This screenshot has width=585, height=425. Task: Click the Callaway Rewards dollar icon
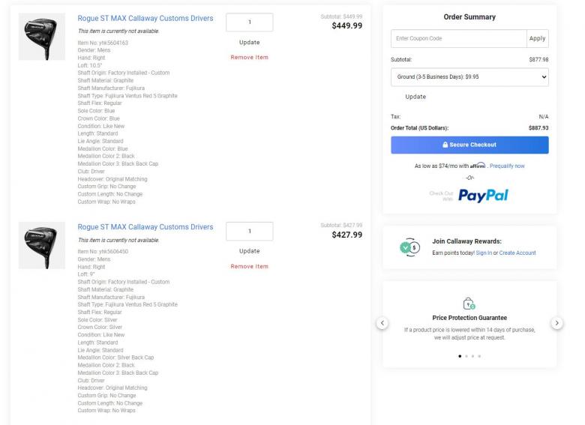coord(409,247)
